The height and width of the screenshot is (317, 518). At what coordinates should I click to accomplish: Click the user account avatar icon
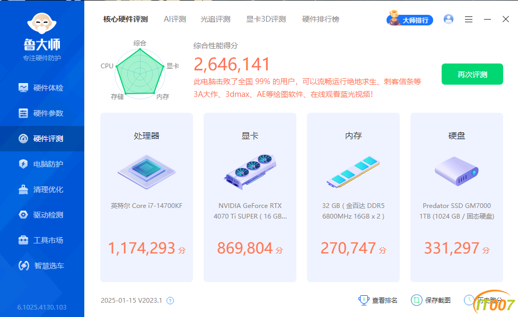click(x=449, y=19)
